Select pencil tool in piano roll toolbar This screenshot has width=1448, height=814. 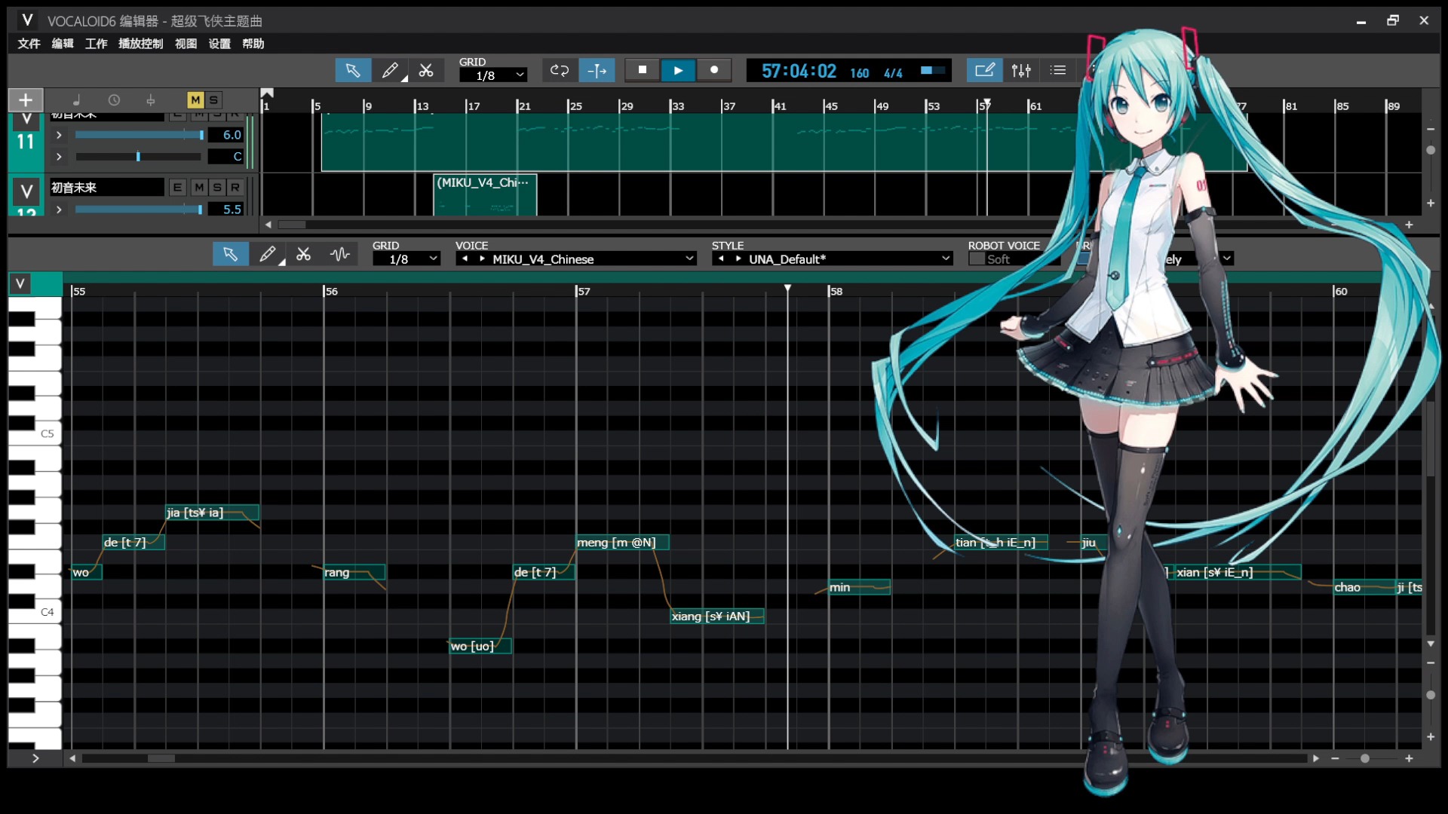click(x=267, y=255)
